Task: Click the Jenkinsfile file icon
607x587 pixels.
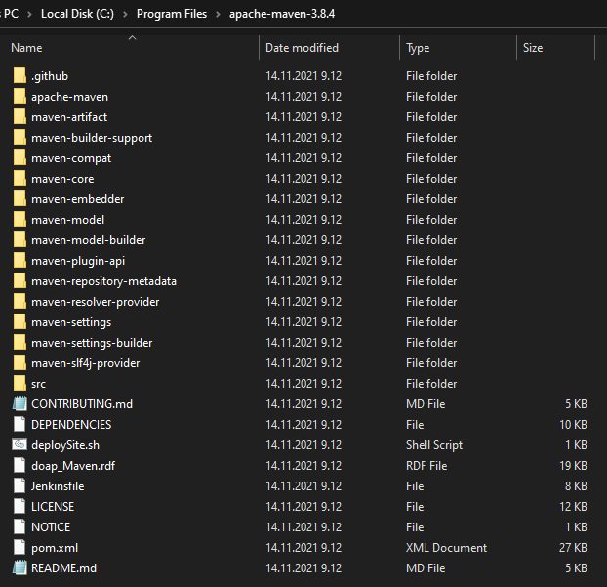Action: 20,485
